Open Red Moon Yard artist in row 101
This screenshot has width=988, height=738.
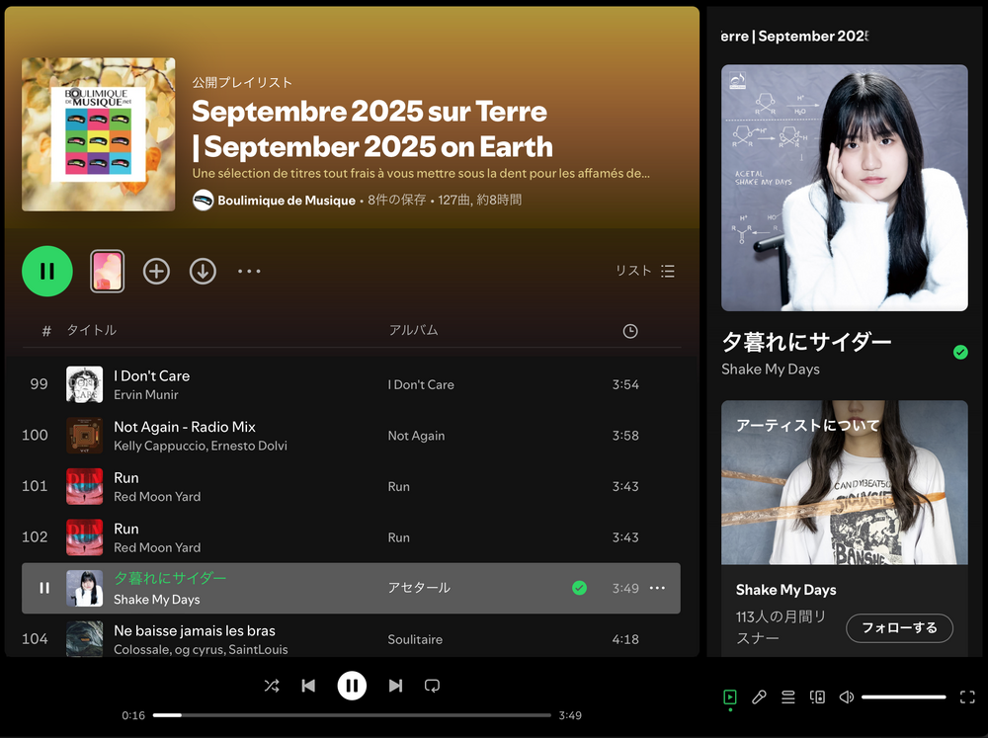[x=157, y=497]
